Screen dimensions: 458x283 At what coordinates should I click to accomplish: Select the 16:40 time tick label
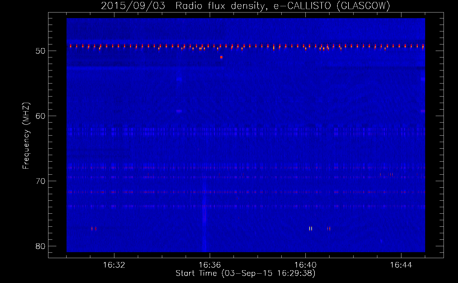click(305, 265)
